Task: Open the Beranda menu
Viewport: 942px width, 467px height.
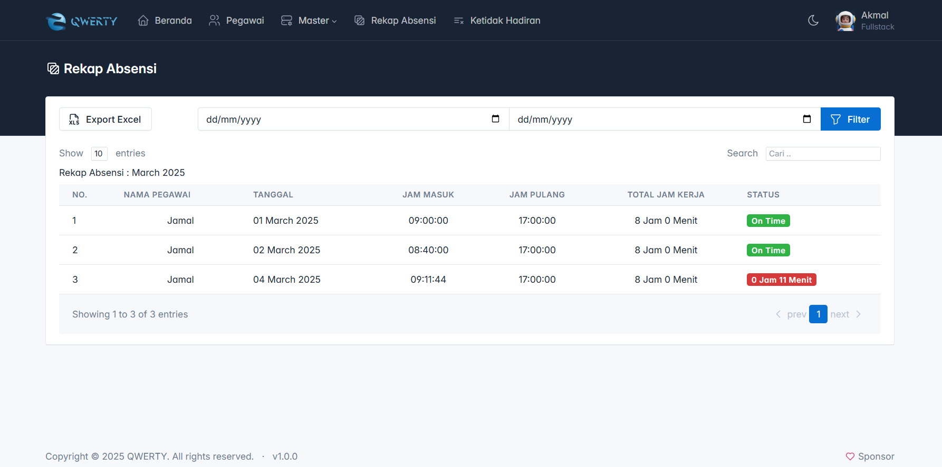Action: tap(165, 21)
